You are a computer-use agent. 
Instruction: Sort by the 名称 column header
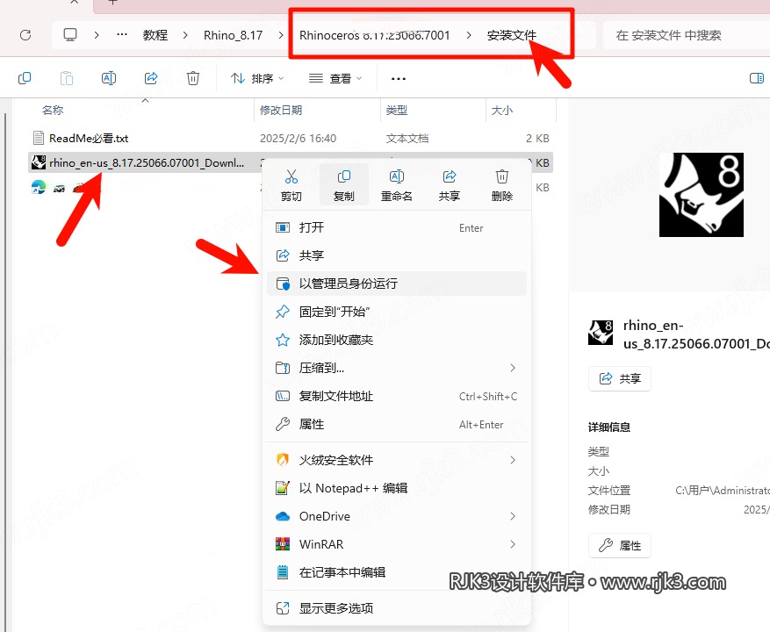[53, 110]
